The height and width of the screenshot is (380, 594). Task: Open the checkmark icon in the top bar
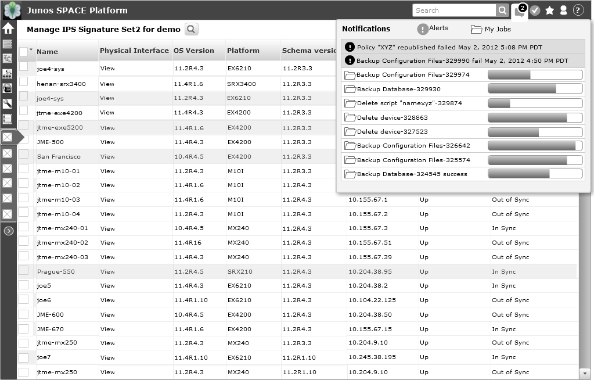pyautogui.click(x=535, y=10)
